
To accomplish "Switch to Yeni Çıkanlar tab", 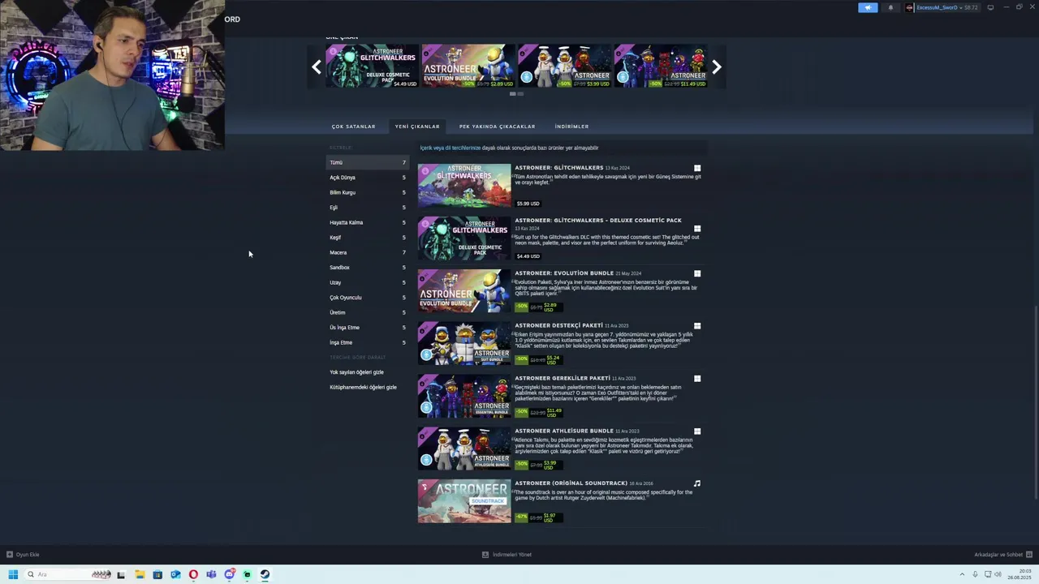I will [x=417, y=127].
